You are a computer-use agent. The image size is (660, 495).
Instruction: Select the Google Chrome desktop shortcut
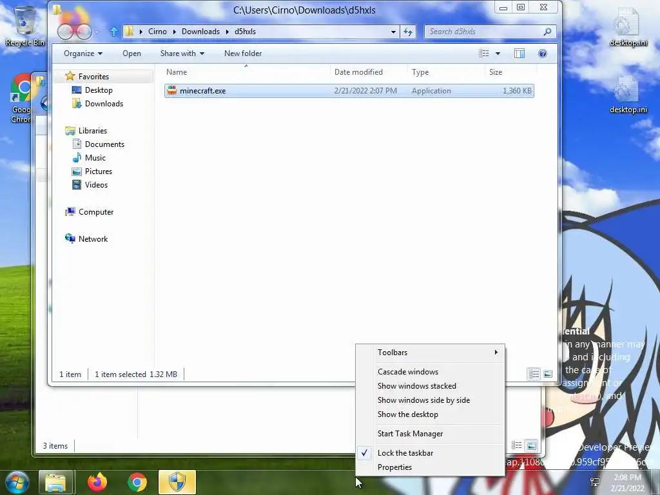(21, 99)
